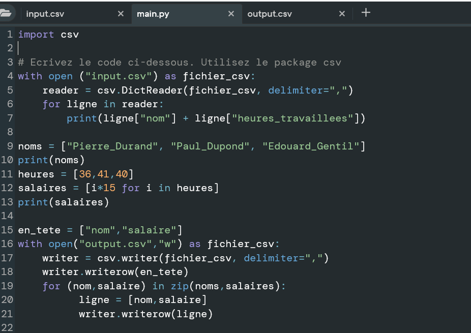Click line number 9 in the gutter

click(x=10, y=146)
